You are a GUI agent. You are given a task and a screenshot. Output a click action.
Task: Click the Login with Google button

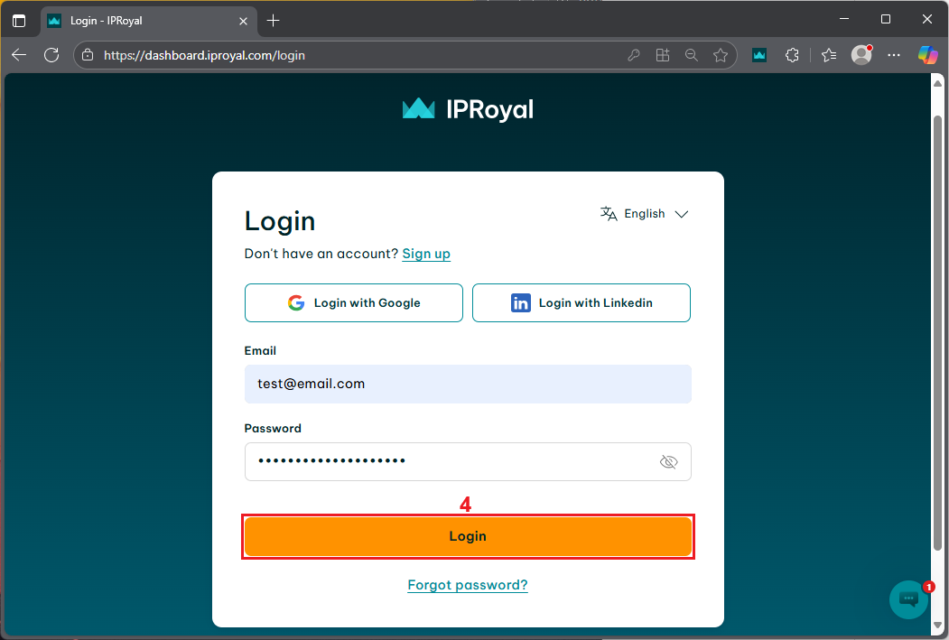(x=354, y=302)
